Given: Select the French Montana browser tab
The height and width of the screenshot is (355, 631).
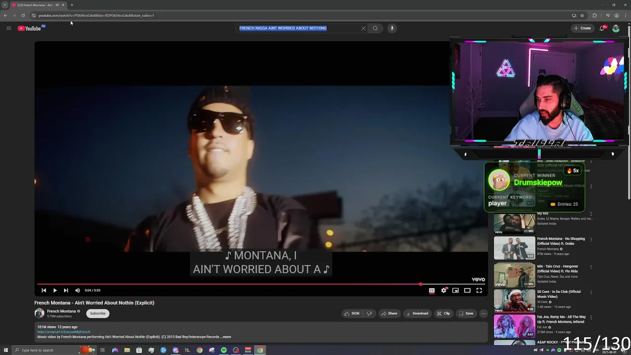Looking at the screenshot, I should click(38, 5).
